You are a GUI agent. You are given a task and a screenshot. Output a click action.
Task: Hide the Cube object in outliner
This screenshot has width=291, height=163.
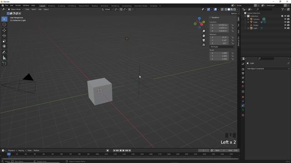pyautogui.click(x=285, y=22)
